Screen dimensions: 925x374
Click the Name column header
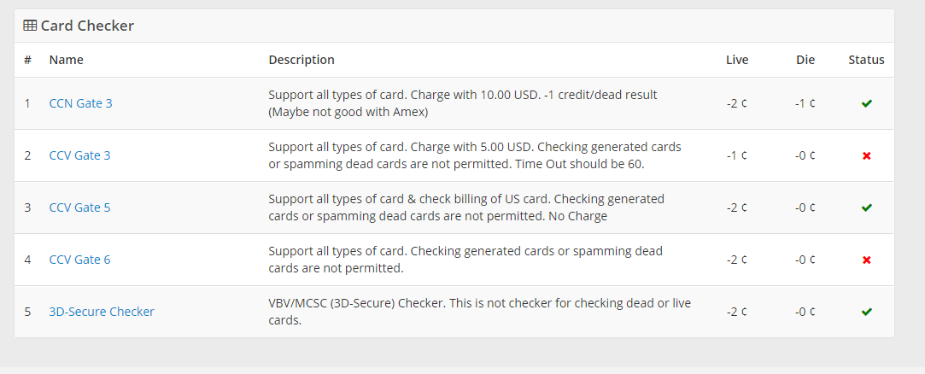(66, 60)
